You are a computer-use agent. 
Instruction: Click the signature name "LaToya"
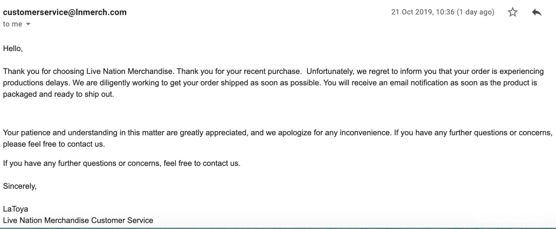click(x=15, y=209)
